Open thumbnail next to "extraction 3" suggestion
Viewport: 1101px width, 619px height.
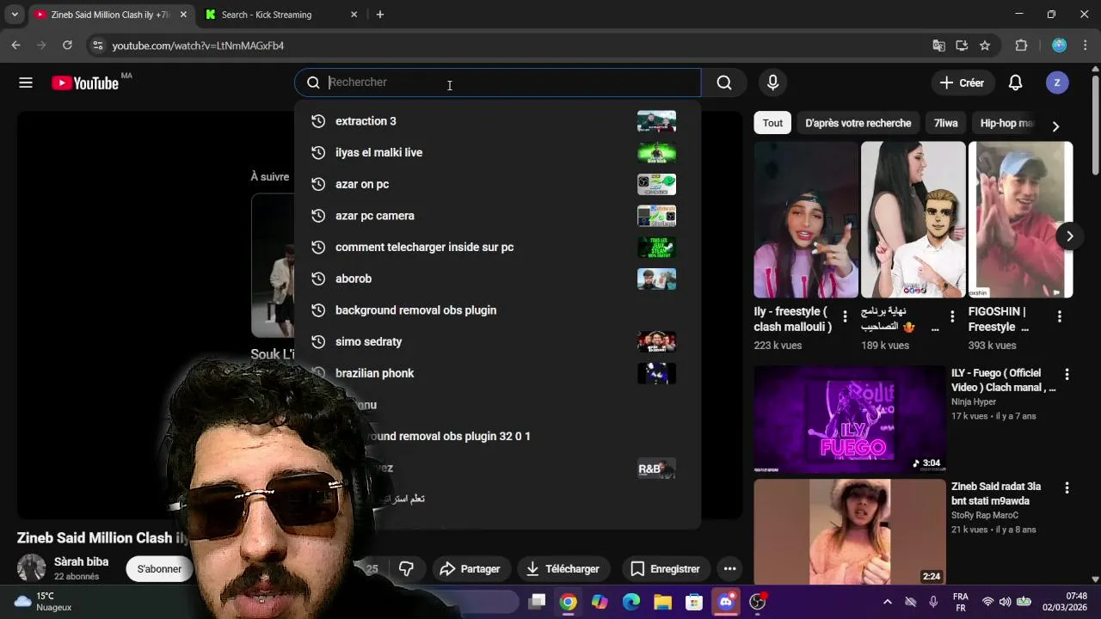(656, 121)
